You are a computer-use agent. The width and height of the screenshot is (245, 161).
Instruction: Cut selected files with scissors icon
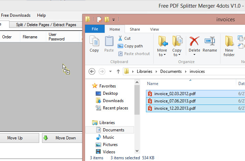120,38
